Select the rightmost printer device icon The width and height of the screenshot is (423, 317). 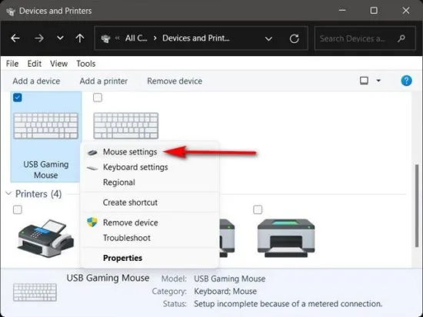(x=286, y=238)
